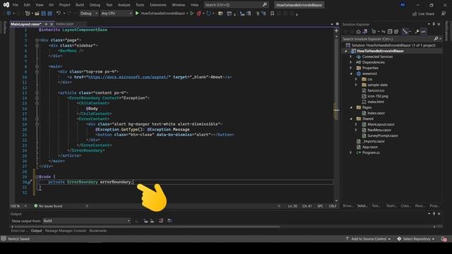452x254 pixels.
Task: Click the Feedback icon near Live Share
Action: pyautogui.click(x=444, y=13)
